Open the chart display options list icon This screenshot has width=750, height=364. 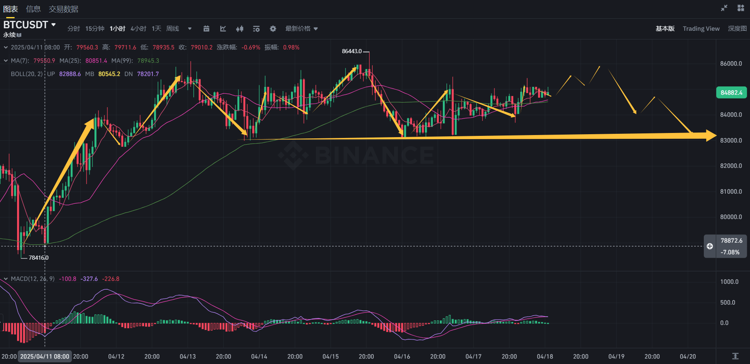(256, 29)
